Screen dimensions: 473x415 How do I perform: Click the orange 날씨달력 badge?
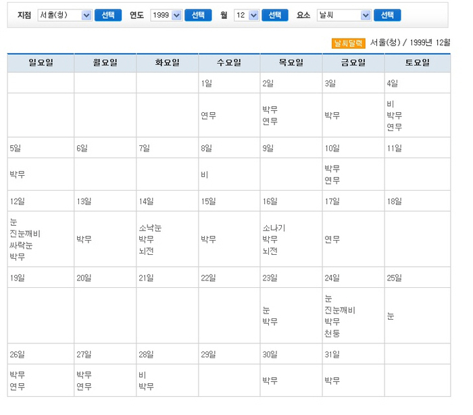[349, 43]
